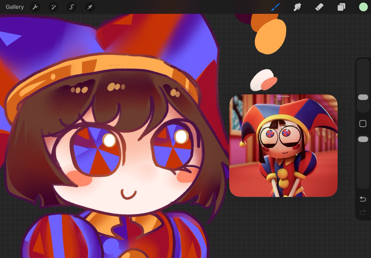
Task: Tap the Pomni reference image window
Action: tap(284, 146)
